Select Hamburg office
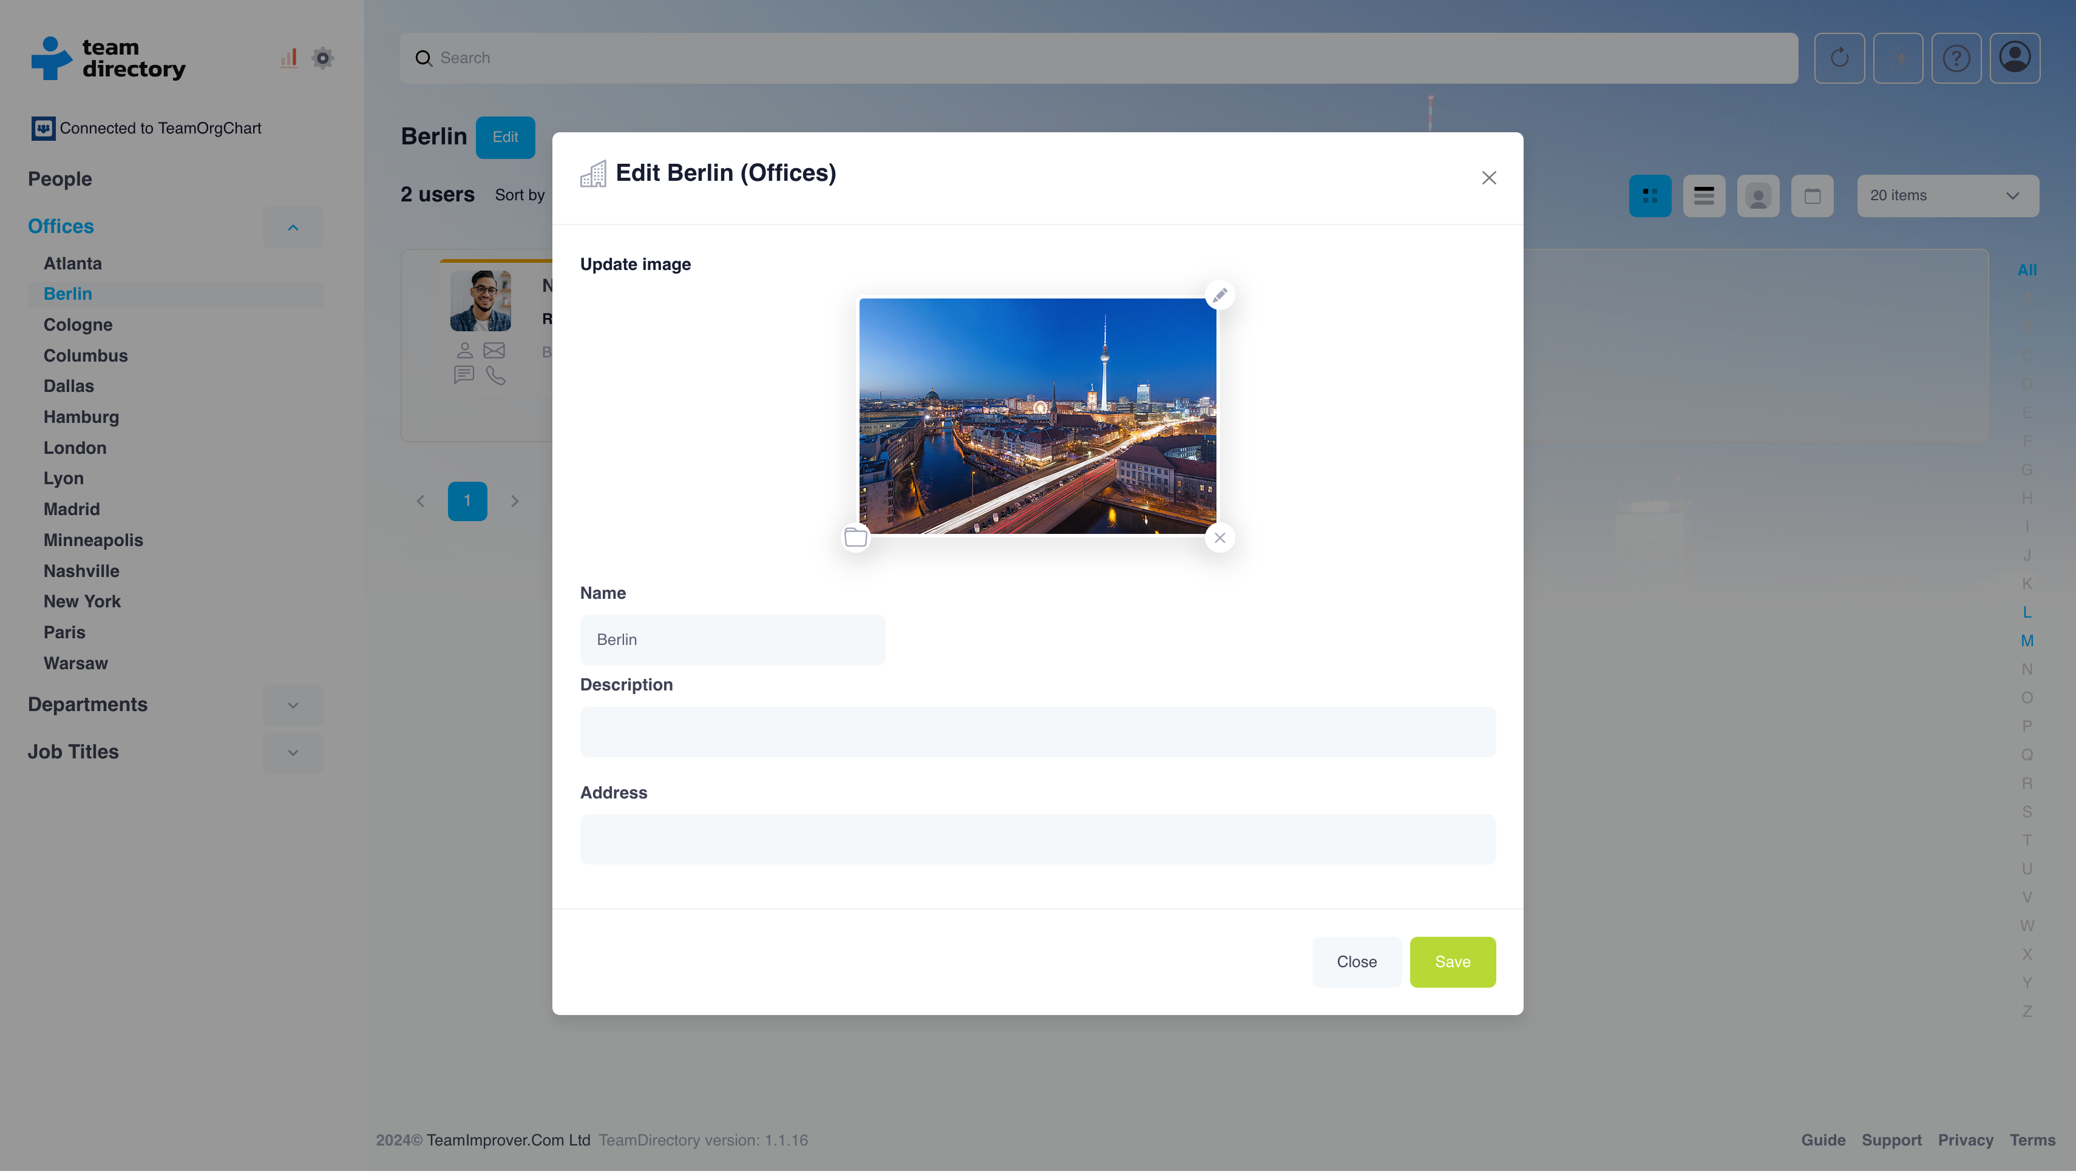Image resolution: width=2076 pixels, height=1174 pixels. [x=81, y=417]
